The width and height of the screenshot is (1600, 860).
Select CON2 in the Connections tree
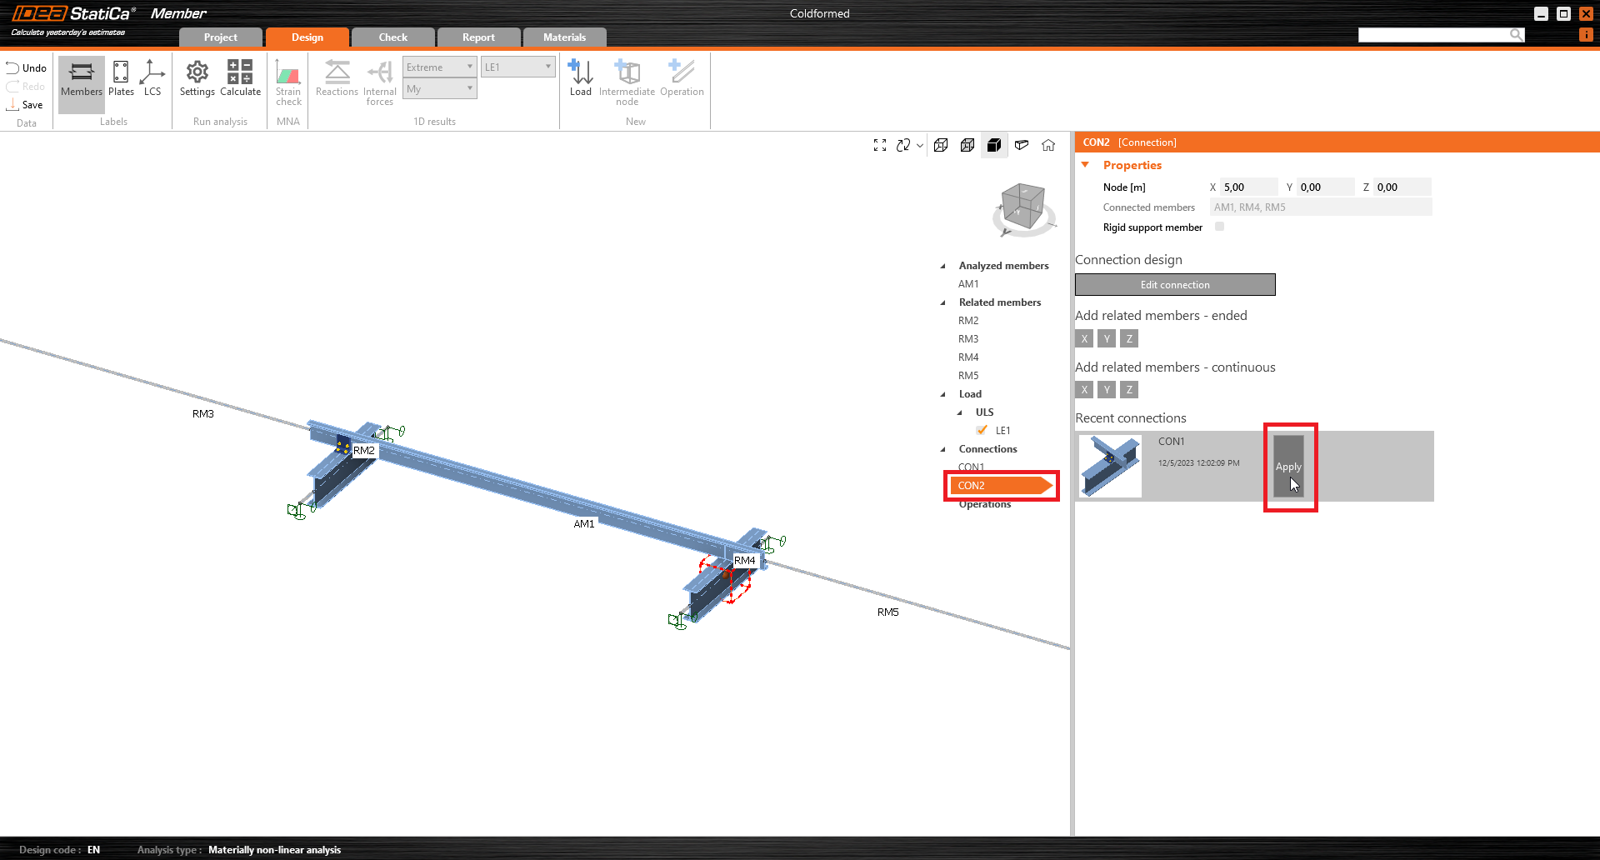(1002, 486)
